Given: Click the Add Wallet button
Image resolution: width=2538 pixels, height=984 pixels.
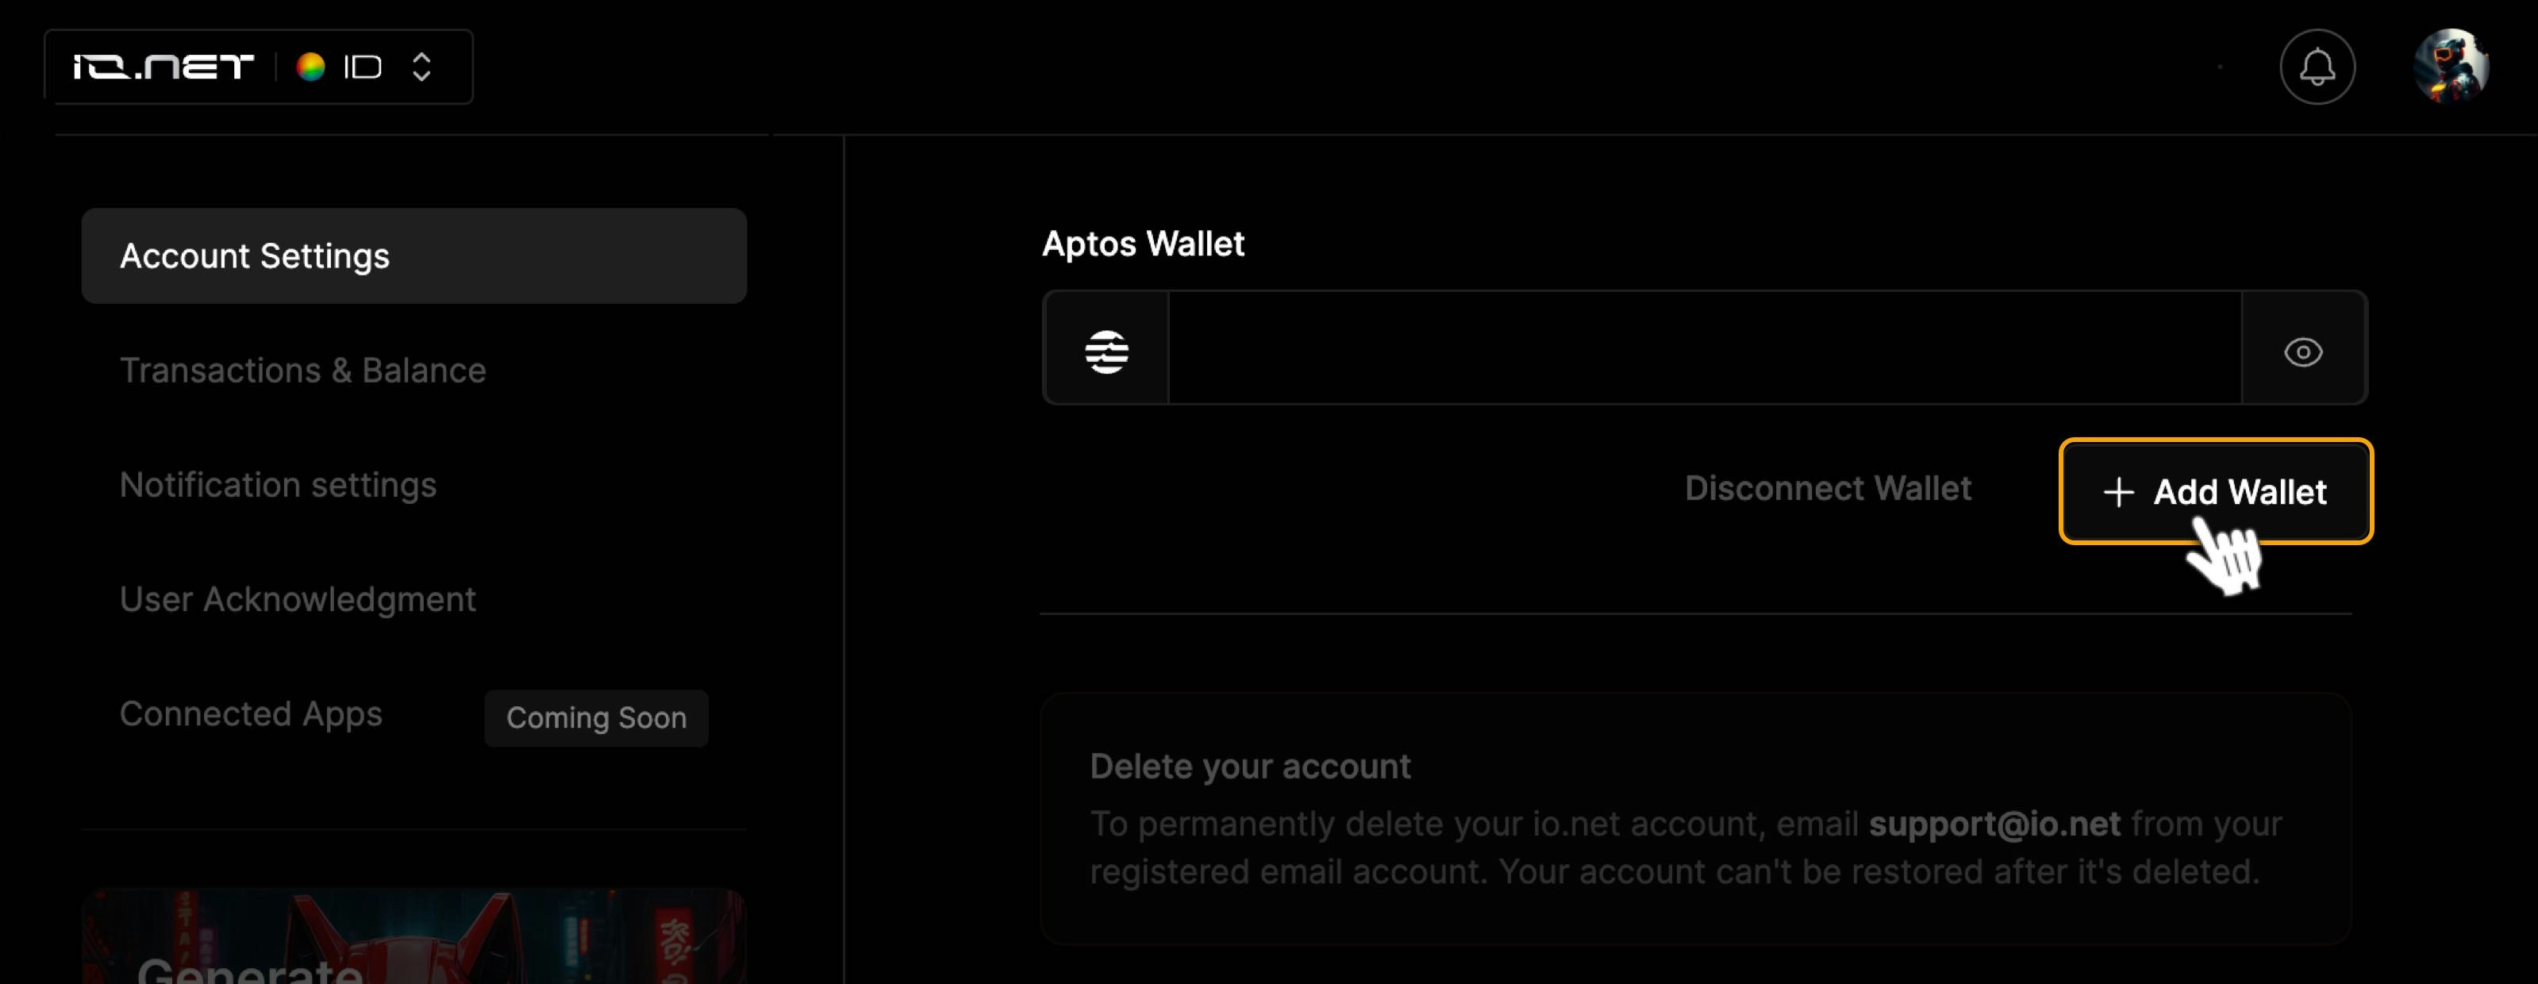Looking at the screenshot, I should (x=2216, y=491).
